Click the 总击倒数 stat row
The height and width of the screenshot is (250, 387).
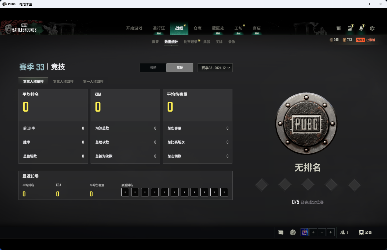tap(198, 156)
